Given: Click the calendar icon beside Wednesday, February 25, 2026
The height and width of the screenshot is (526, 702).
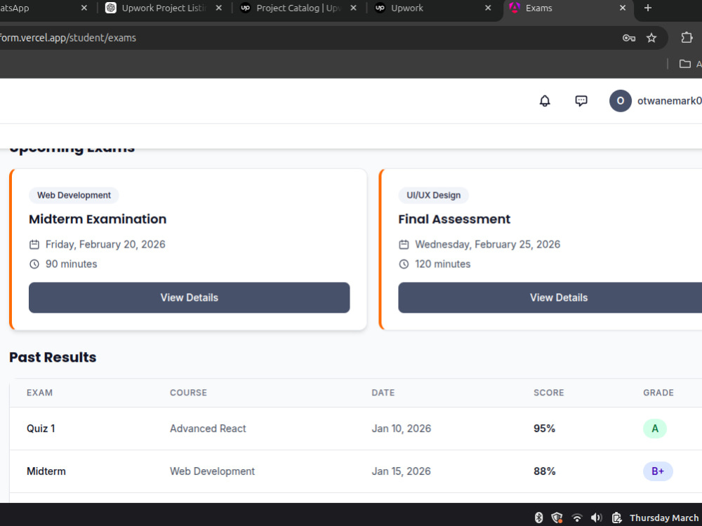Looking at the screenshot, I should pyautogui.click(x=404, y=244).
